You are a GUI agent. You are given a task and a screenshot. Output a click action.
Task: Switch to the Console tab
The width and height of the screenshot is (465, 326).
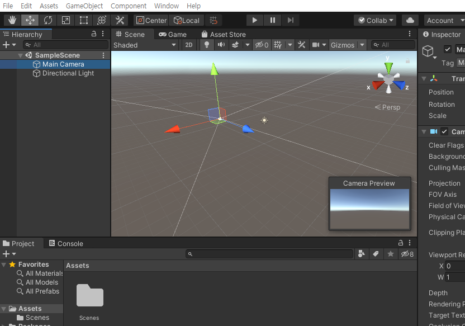[66, 244]
